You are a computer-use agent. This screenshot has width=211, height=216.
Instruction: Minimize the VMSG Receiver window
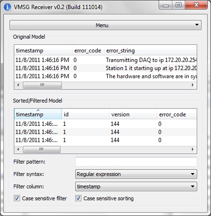[166, 5]
